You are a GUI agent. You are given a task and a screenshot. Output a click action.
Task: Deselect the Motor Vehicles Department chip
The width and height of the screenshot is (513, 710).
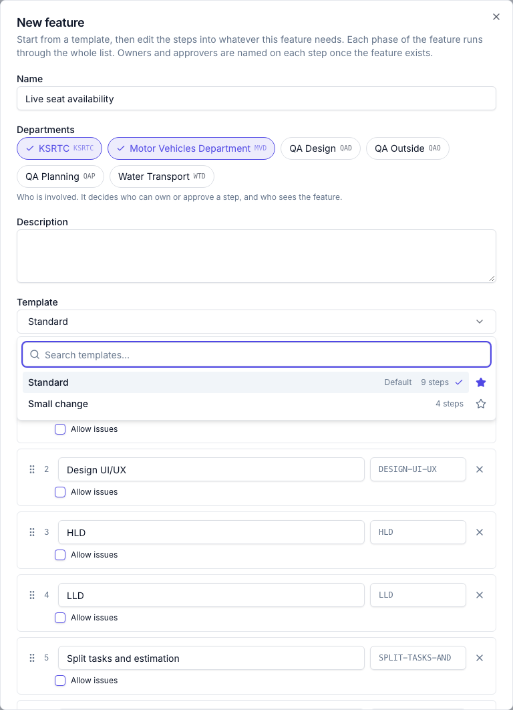tap(191, 148)
